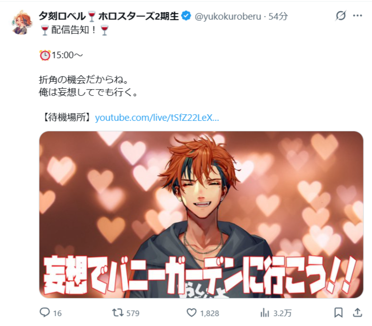Image resolution: width=372 pixels, height=326 pixels.
Task: Click the 16 replies count
Action: click(x=57, y=313)
